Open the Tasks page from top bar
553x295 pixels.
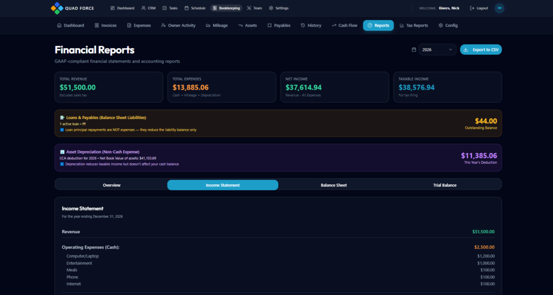pos(170,8)
